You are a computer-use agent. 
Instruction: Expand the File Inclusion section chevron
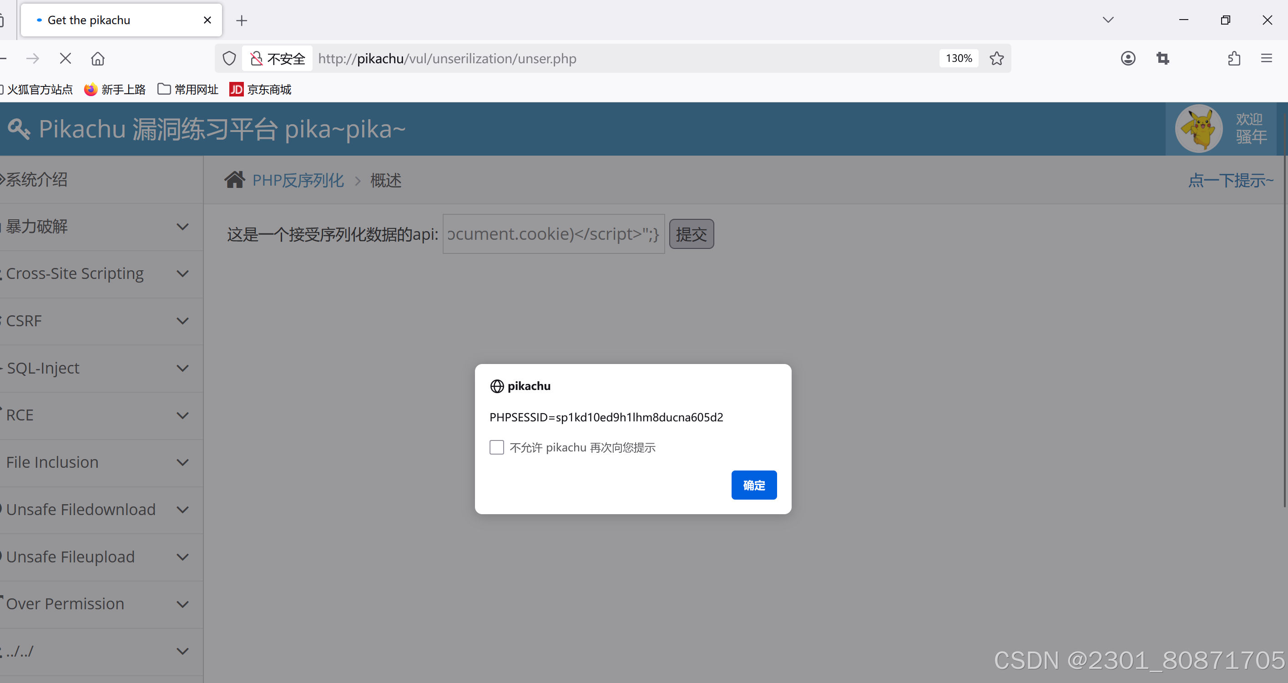[182, 462]
